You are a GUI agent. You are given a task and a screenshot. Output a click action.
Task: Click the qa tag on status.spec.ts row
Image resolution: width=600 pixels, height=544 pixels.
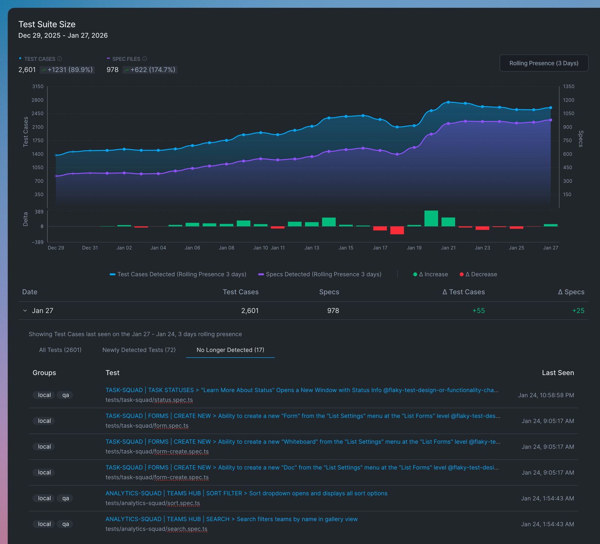click(65, 395)
